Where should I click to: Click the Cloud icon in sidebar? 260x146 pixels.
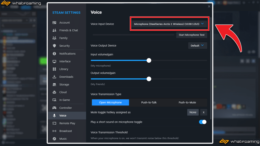[x=54, y=92]
